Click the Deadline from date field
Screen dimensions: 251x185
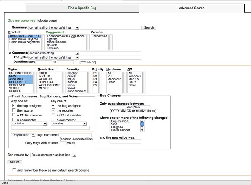click(x=44, y=62)
